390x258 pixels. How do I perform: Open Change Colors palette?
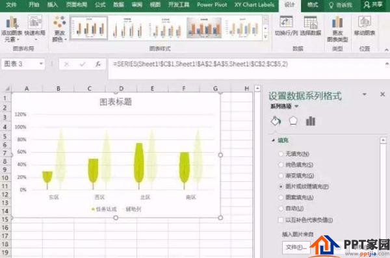tap(60, 29)
